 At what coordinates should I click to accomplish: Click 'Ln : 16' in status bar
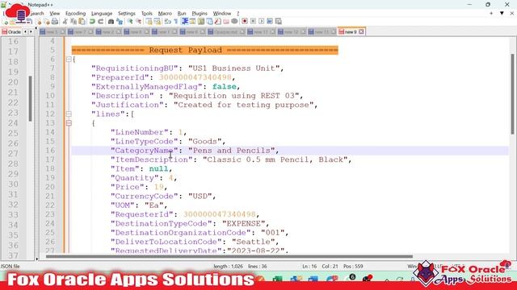[309, 267]
